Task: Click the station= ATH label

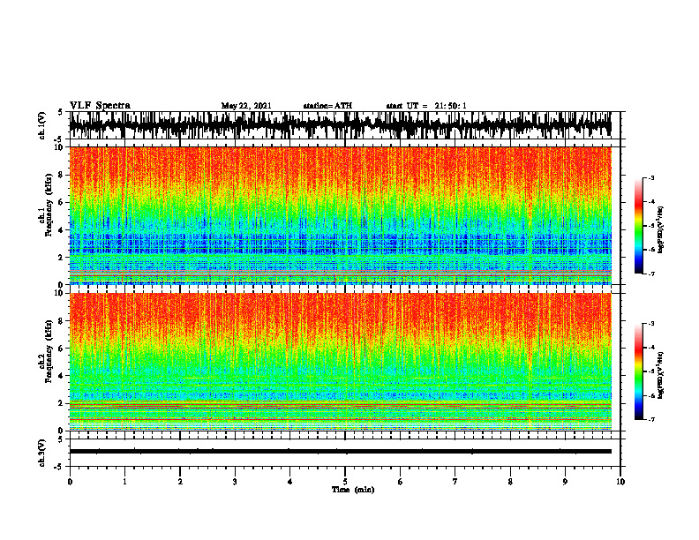Action: pos(327,106)
